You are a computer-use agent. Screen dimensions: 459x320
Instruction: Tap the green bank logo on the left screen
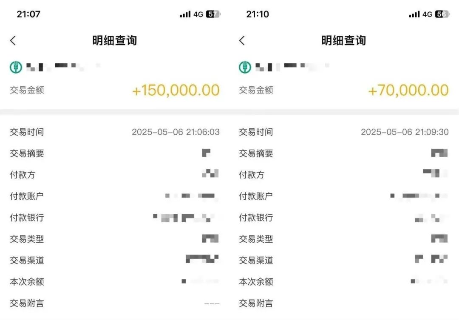tap(16, 67)
